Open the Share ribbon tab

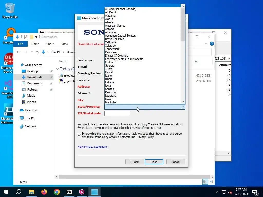coord(50,44)
